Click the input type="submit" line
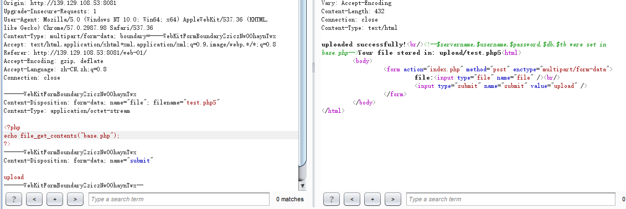The height and width of the screenshot is (209, 626). [501, 86]
